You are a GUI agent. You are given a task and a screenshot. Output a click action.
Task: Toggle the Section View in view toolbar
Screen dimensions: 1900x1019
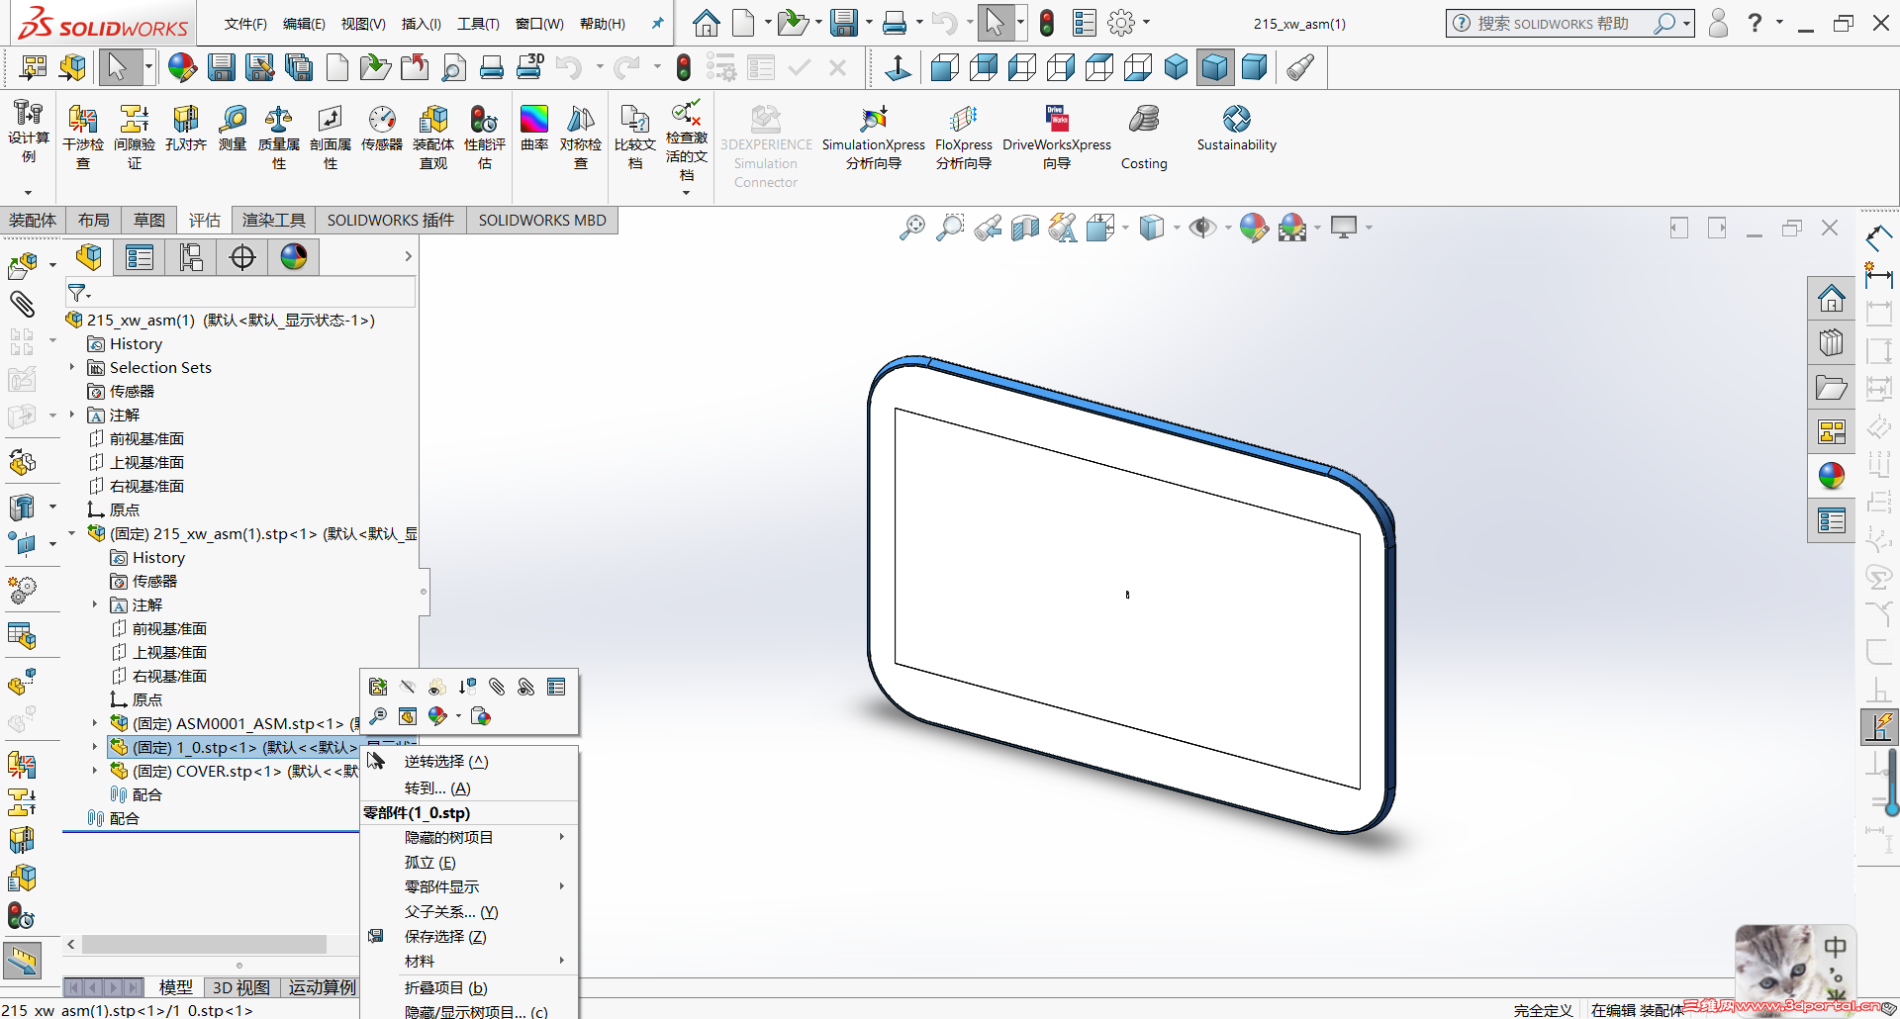click(1025, 229)
